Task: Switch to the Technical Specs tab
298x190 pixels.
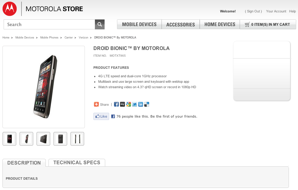Action: click(x=77, y=163)
